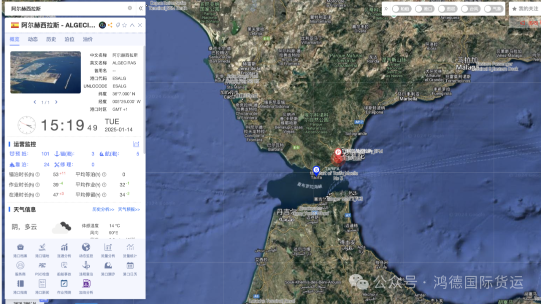This screenshot has width=541, height=304.
Task: Show the previous port photo
Action: coord(35,102)
